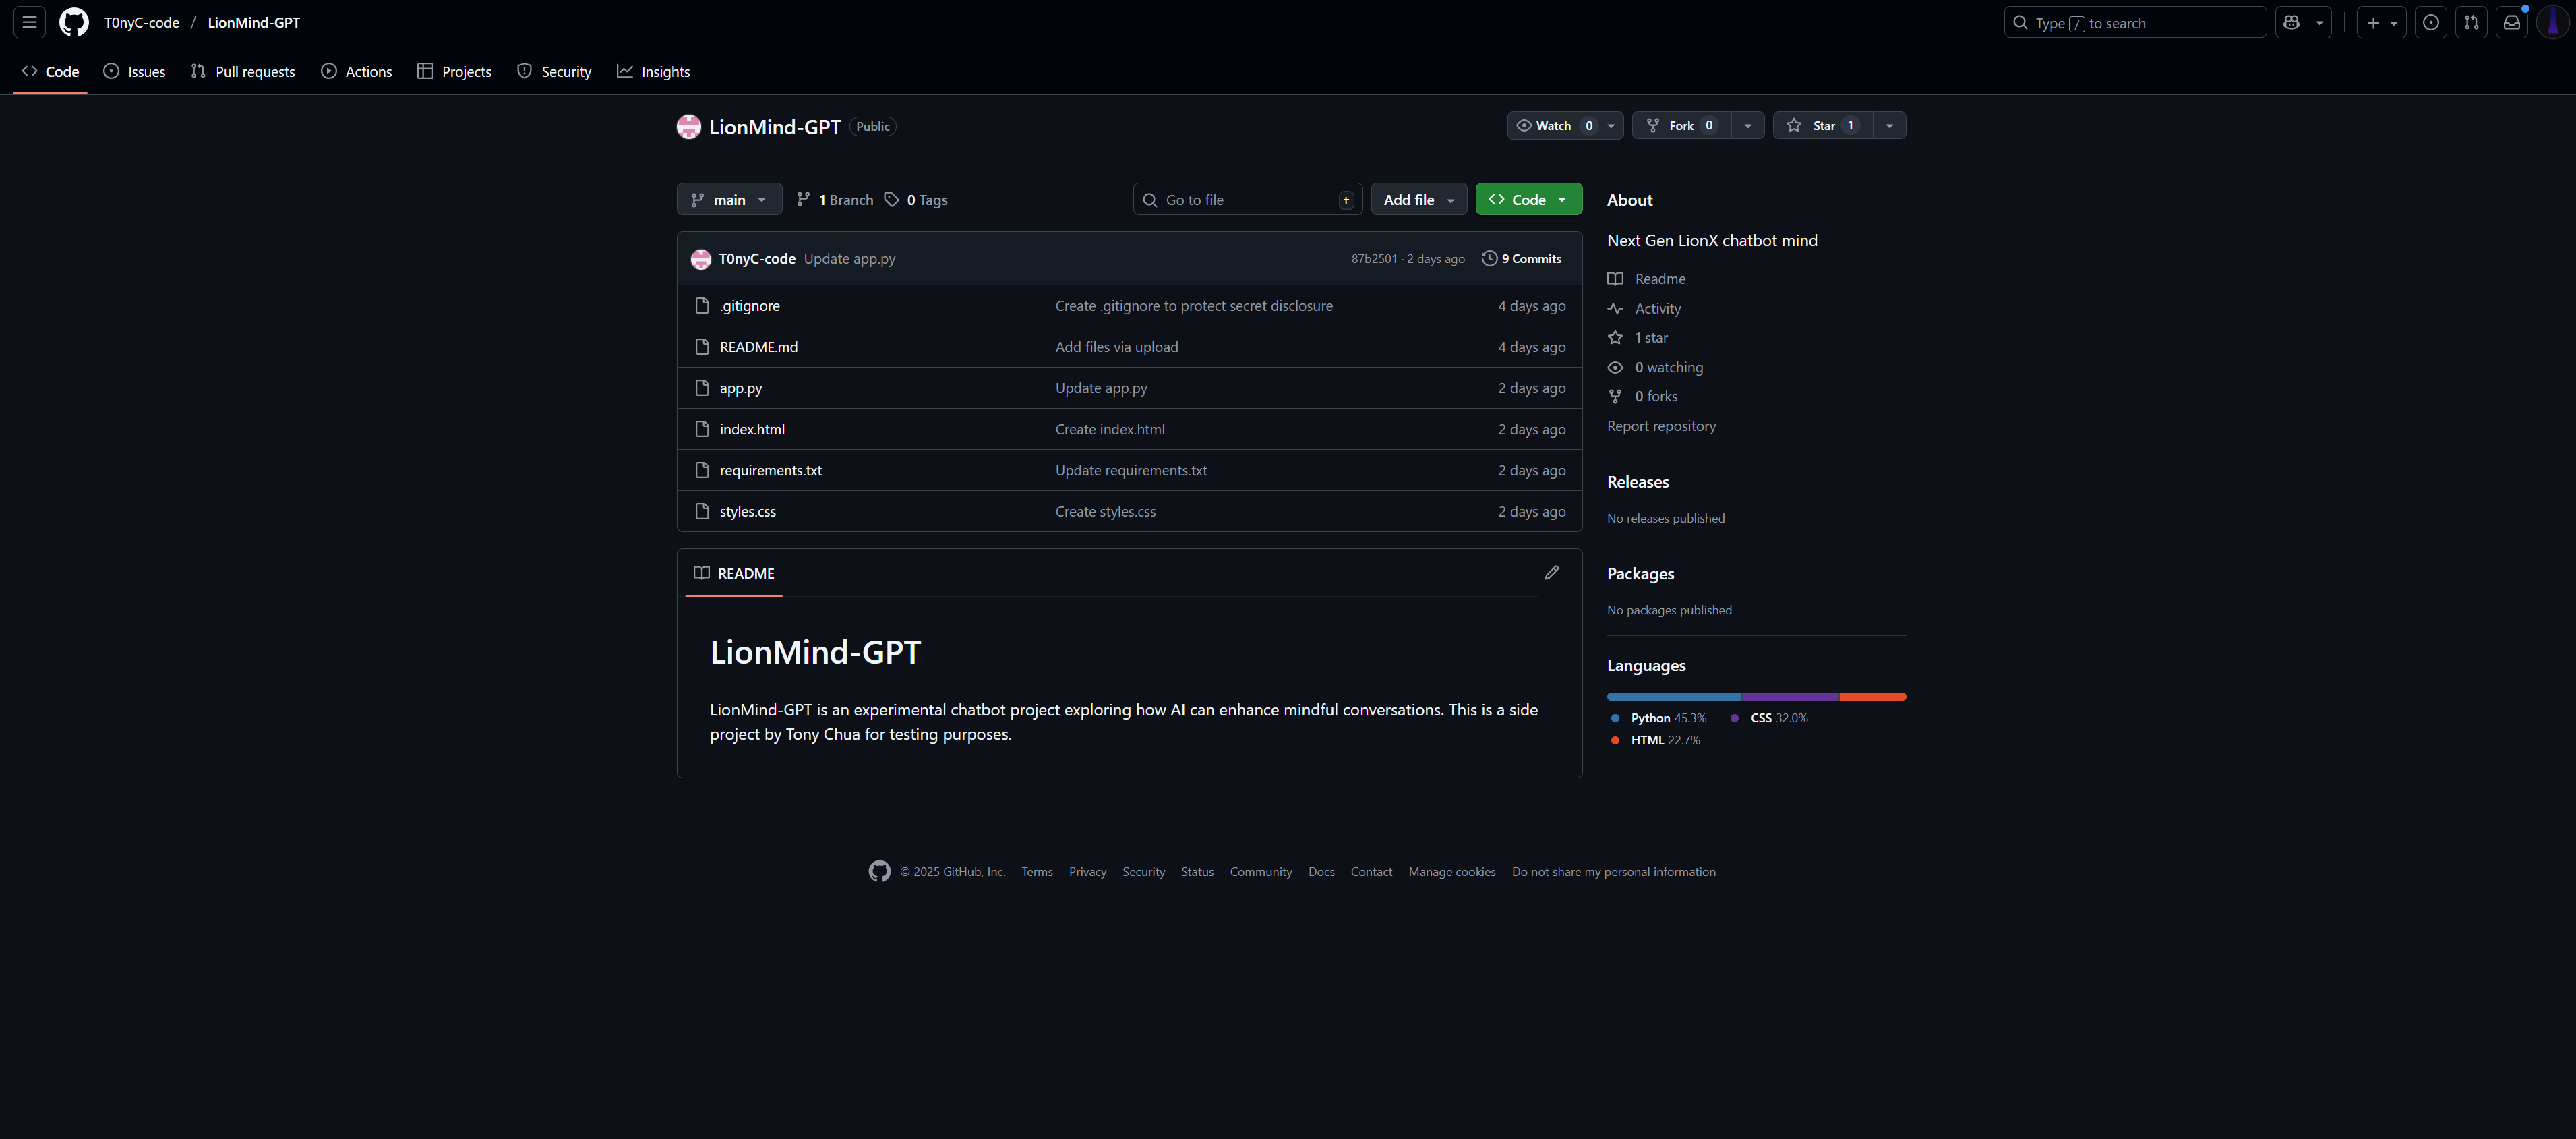Expand the main branch dropdown
Viewport: 2576px width, 1139px height.
(729, 199)
